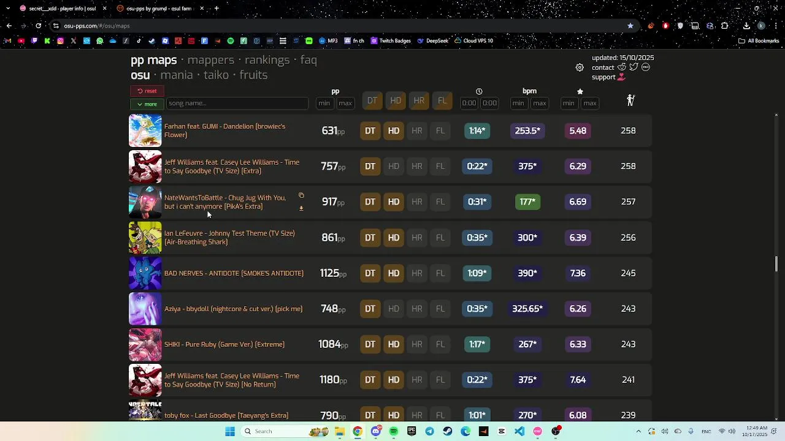785x441 pixels.
Task: Open the Chrome three-dot menu
Action: (x=776, y=26)
